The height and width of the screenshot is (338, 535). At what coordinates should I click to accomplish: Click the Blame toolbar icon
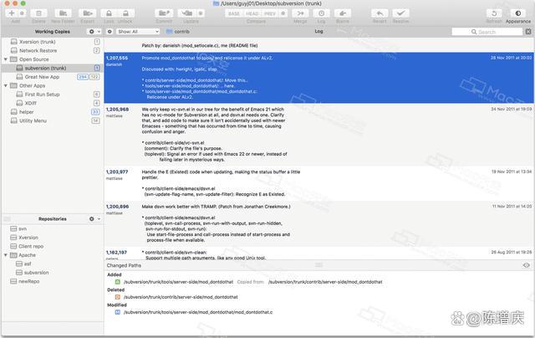[343, 13]
